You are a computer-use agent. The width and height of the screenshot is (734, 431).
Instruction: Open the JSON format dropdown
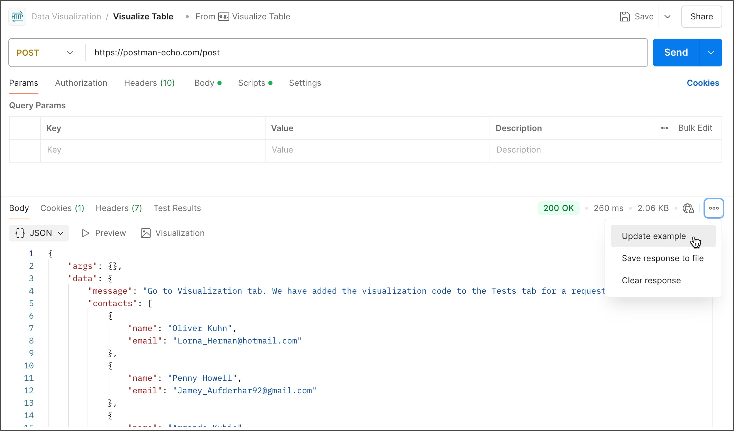coord(39,233)
